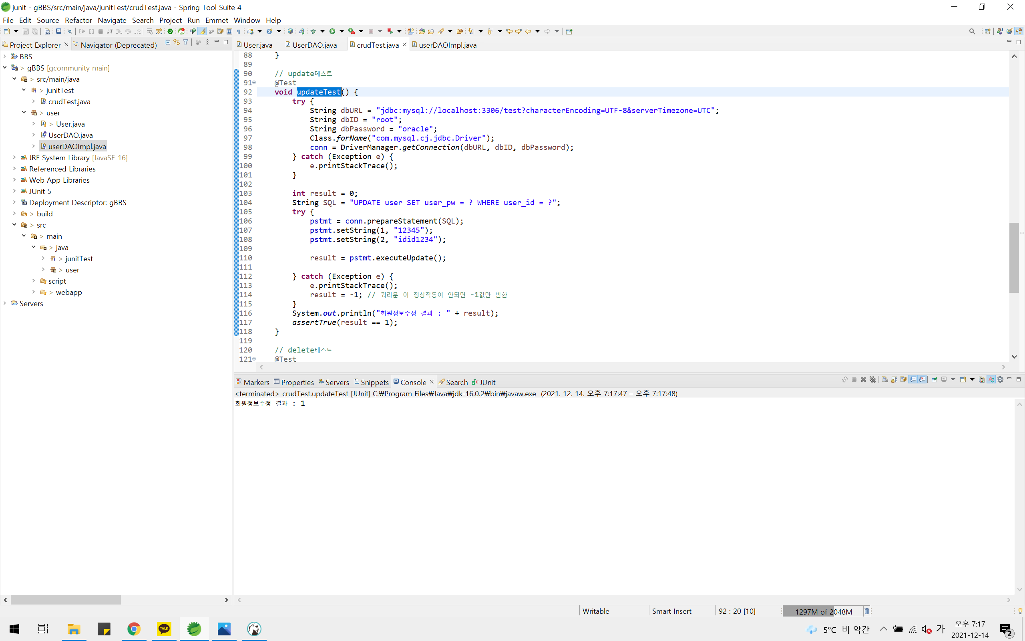This screenshot has height=641, width=1025.
Task: Switch to the userDAOImpl.java editor tab
Action: coord(447,45)
